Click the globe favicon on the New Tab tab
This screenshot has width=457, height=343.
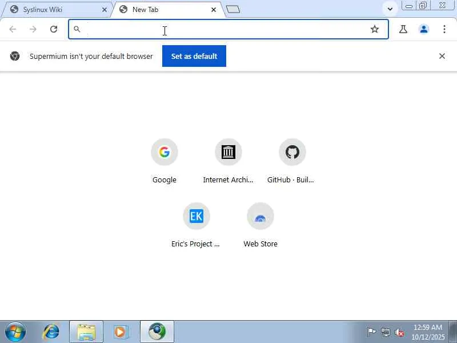(x=123, y=9)
